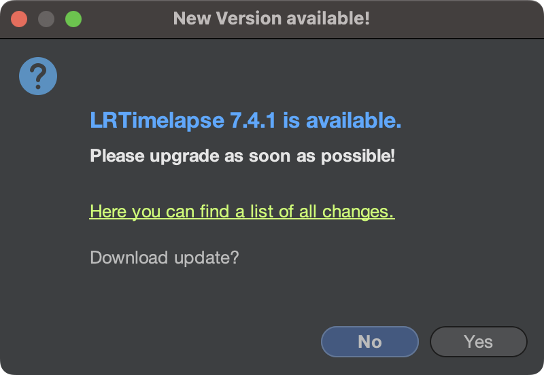The height and width of the screenshot is (375, 544).
Task: Decline the update by clicking No
Action: tap(370, 342)
